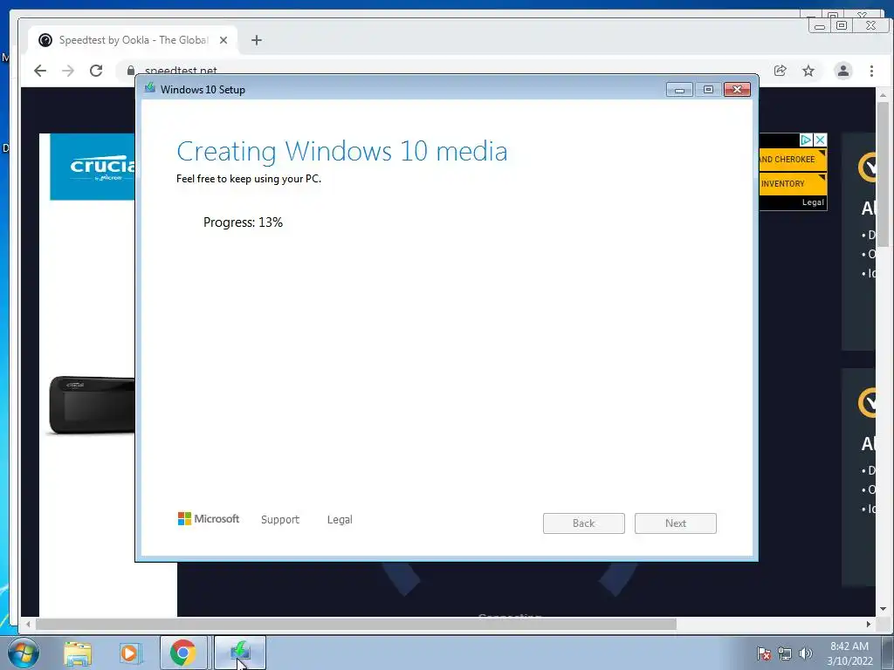This screenshot has height=670, width=894.
Task: Launch Windows Media Player from taskbar
Action: point(129,653)
